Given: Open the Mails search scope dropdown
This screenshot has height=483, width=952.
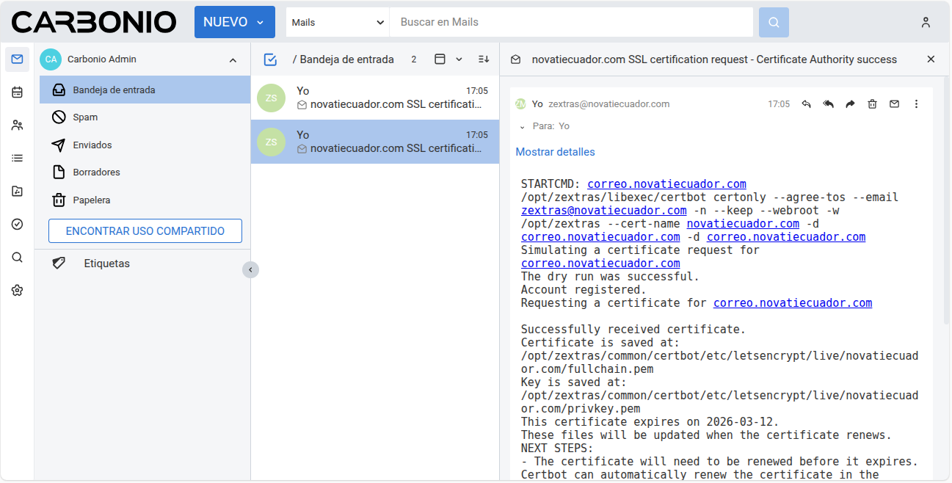Looking at the screenshot, I should [x=338, y=22].
